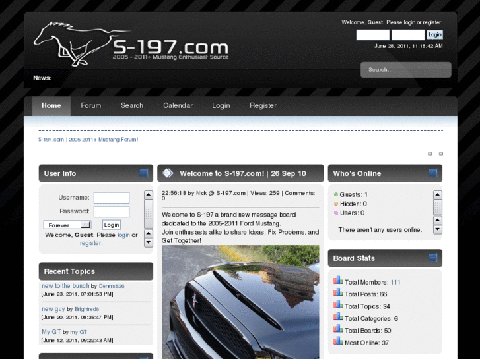Click the green Guests status dot

tap(336, 194)
